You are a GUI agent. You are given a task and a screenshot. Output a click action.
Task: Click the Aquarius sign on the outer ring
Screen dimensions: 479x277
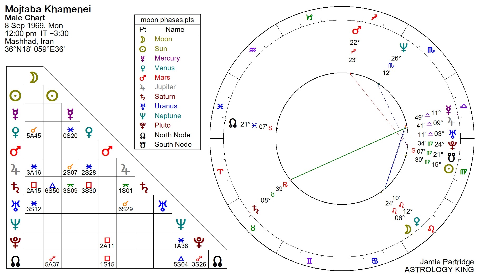click(253, 49)
